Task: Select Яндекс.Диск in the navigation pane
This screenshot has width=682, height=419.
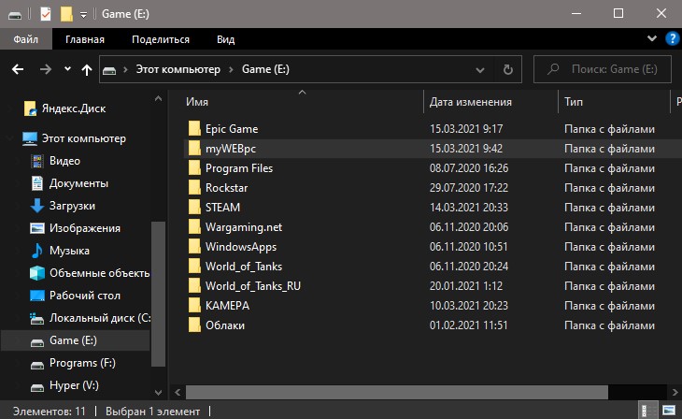Action: coord(74,108)
